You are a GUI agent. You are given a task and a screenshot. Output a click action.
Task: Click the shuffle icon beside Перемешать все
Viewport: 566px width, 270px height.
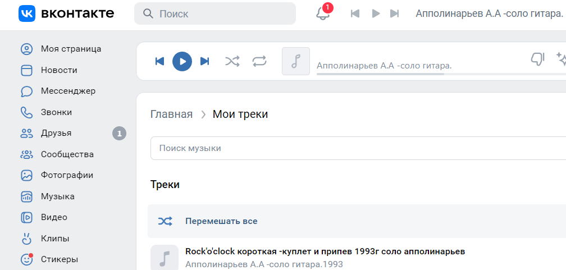pos(165,221)
